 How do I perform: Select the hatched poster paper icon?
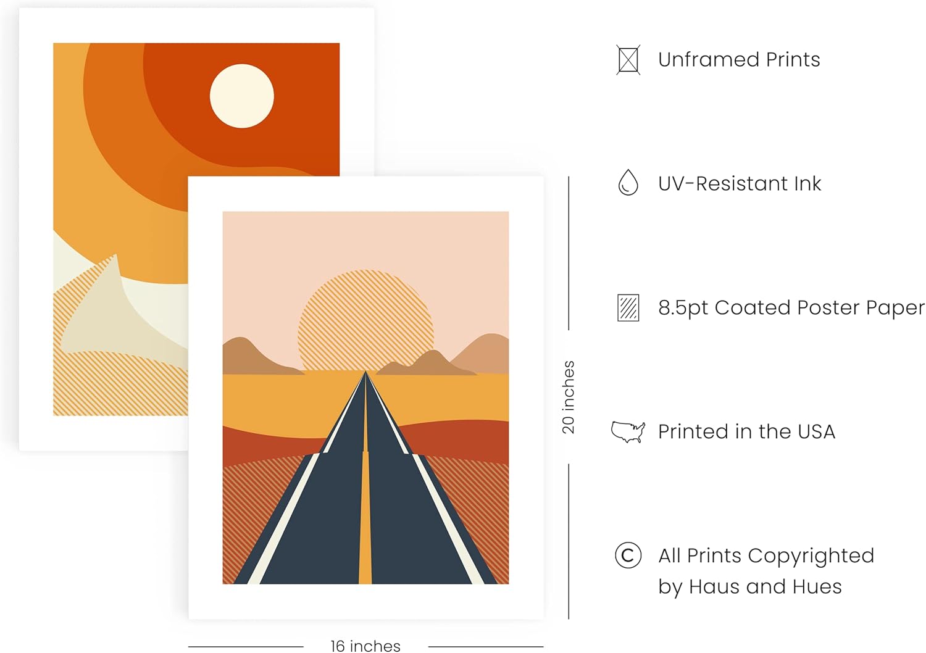[628, 307]
